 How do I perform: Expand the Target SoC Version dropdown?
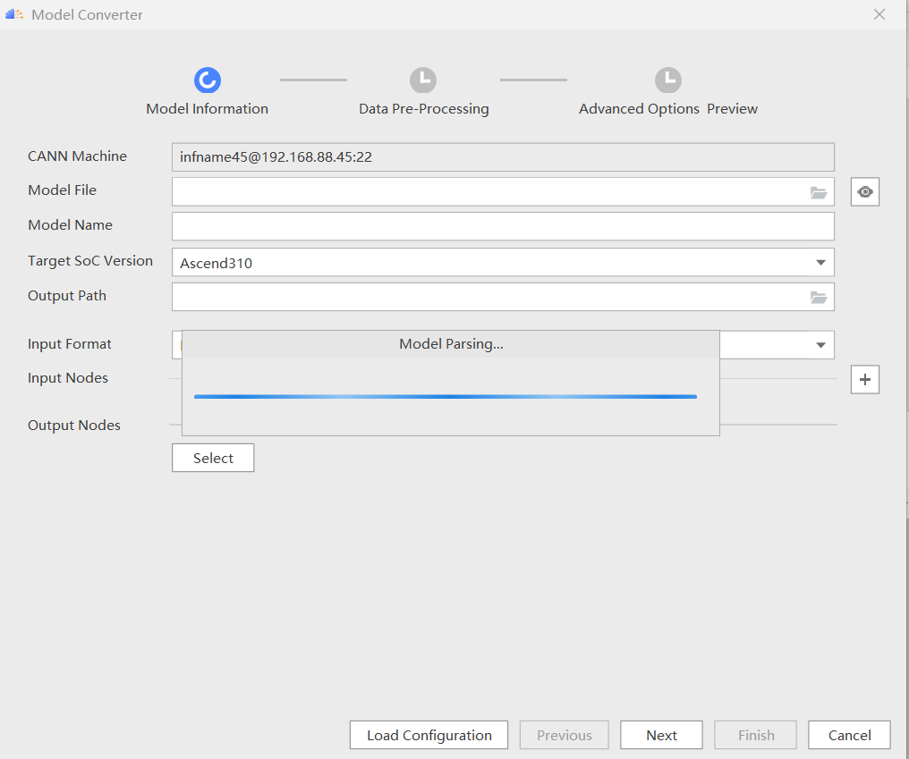tap(820, 263)
